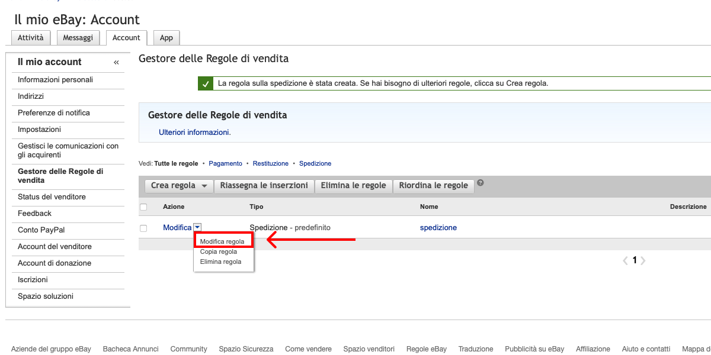Click Il mio account sidebar heading

point(50,62)
